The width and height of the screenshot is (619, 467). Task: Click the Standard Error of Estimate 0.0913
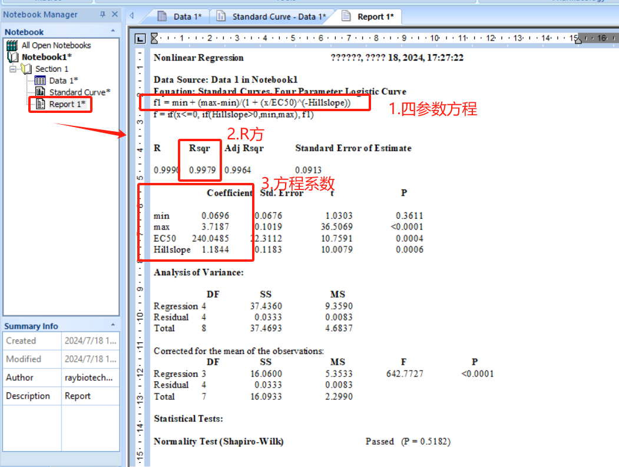(x=308, y=170)
